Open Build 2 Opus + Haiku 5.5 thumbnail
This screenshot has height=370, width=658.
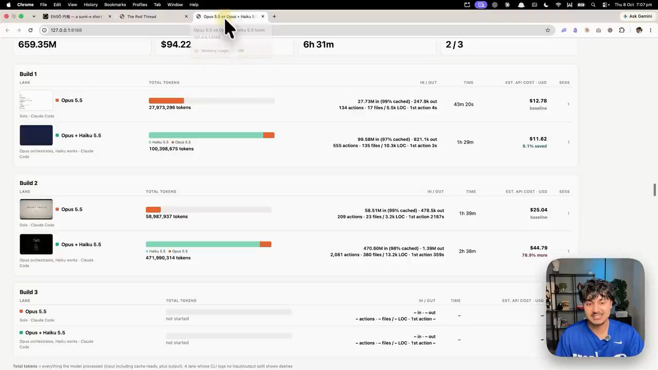click(36, 244)
